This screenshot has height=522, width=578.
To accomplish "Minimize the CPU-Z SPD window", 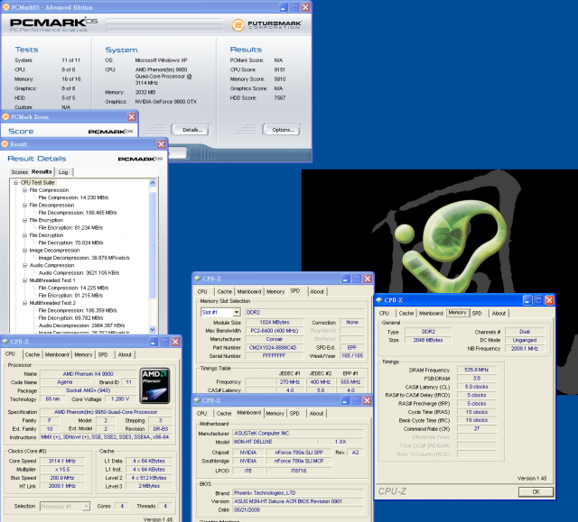I will 345,279.
